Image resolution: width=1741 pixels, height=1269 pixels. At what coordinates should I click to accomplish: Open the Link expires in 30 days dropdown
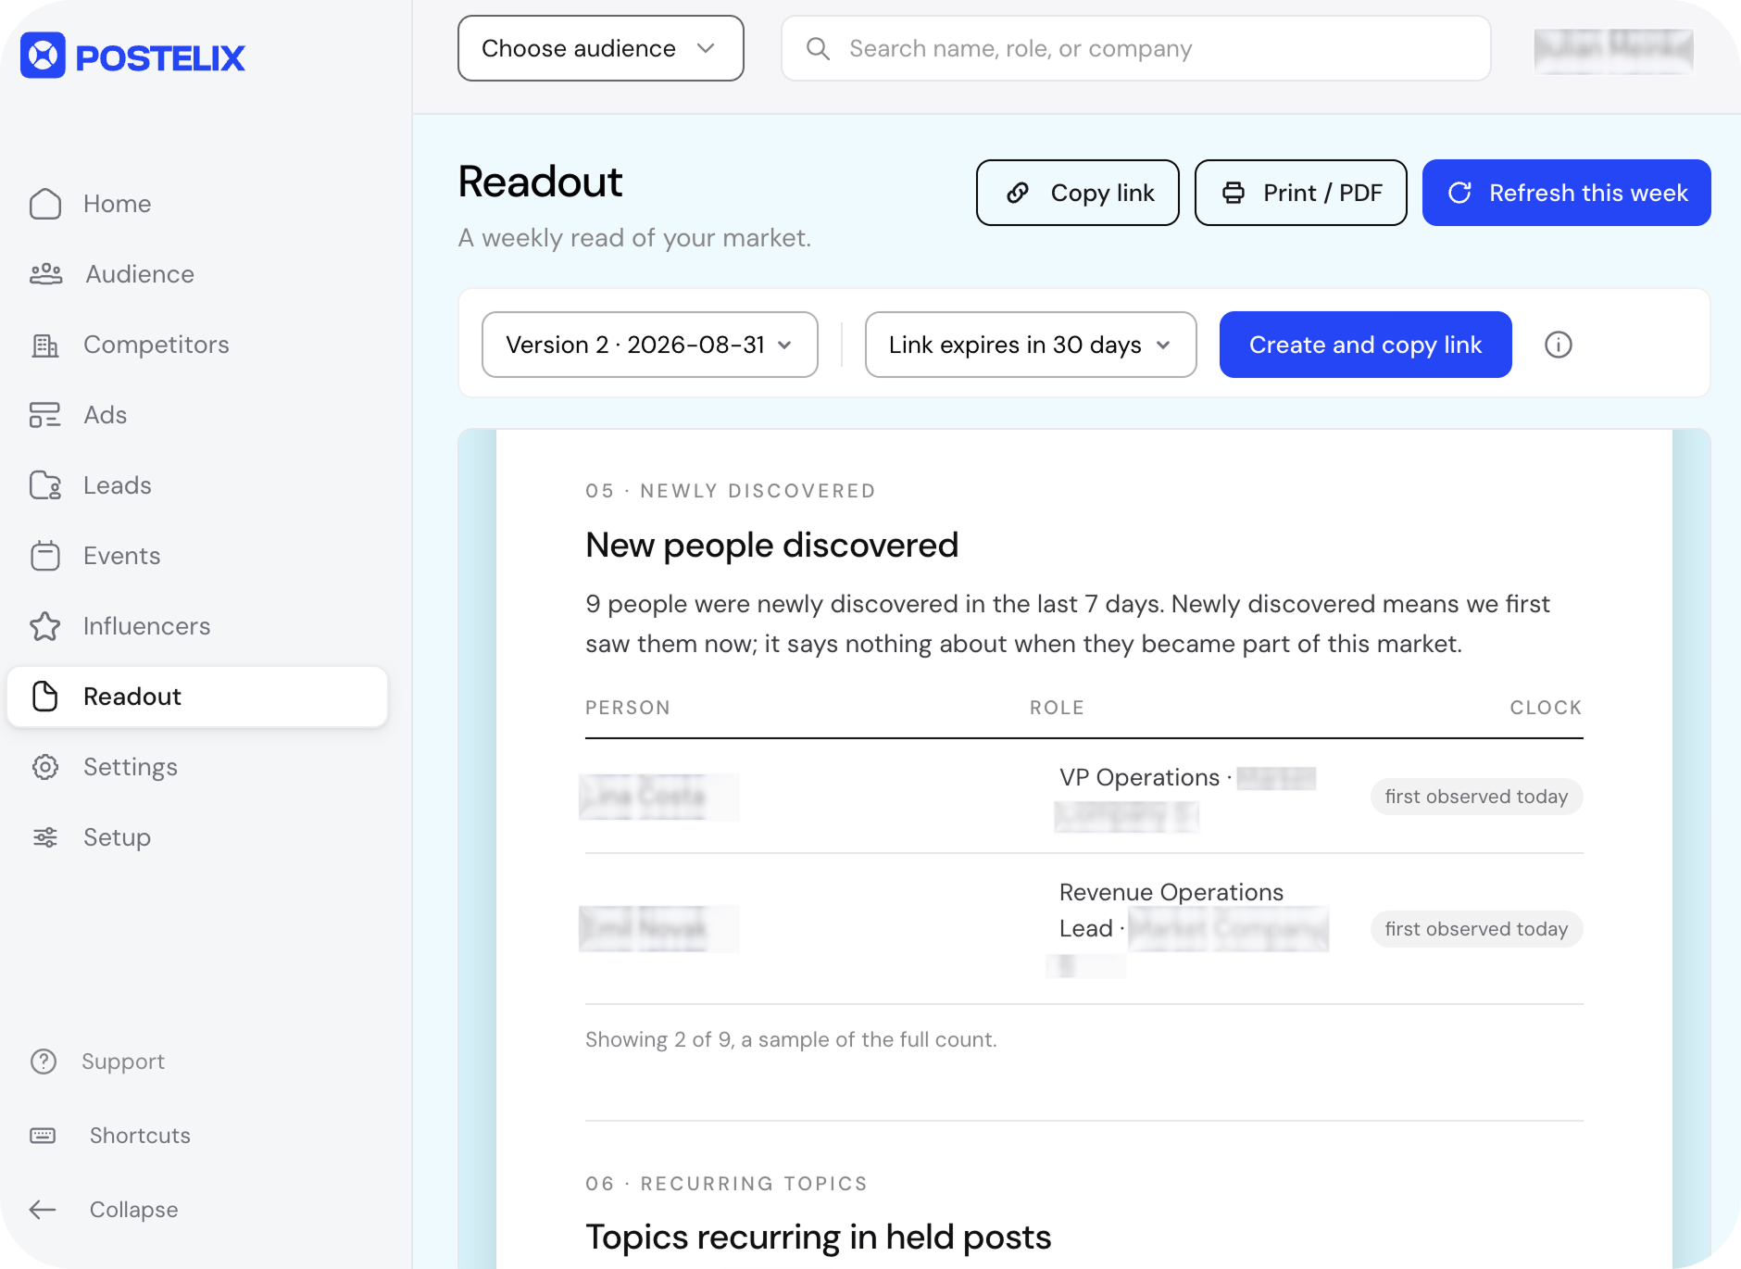pyautogui.click(x=1031, y=345)
